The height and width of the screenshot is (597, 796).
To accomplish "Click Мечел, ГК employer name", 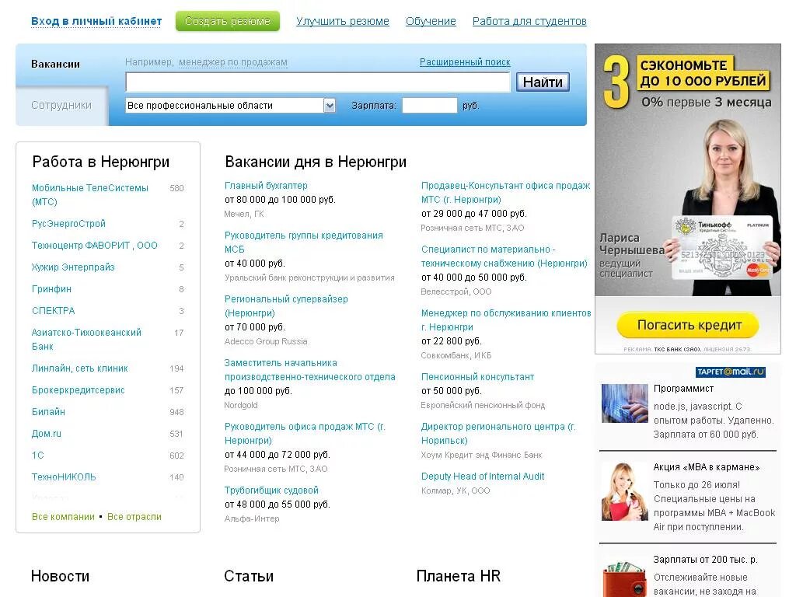I will coord(244,215).
